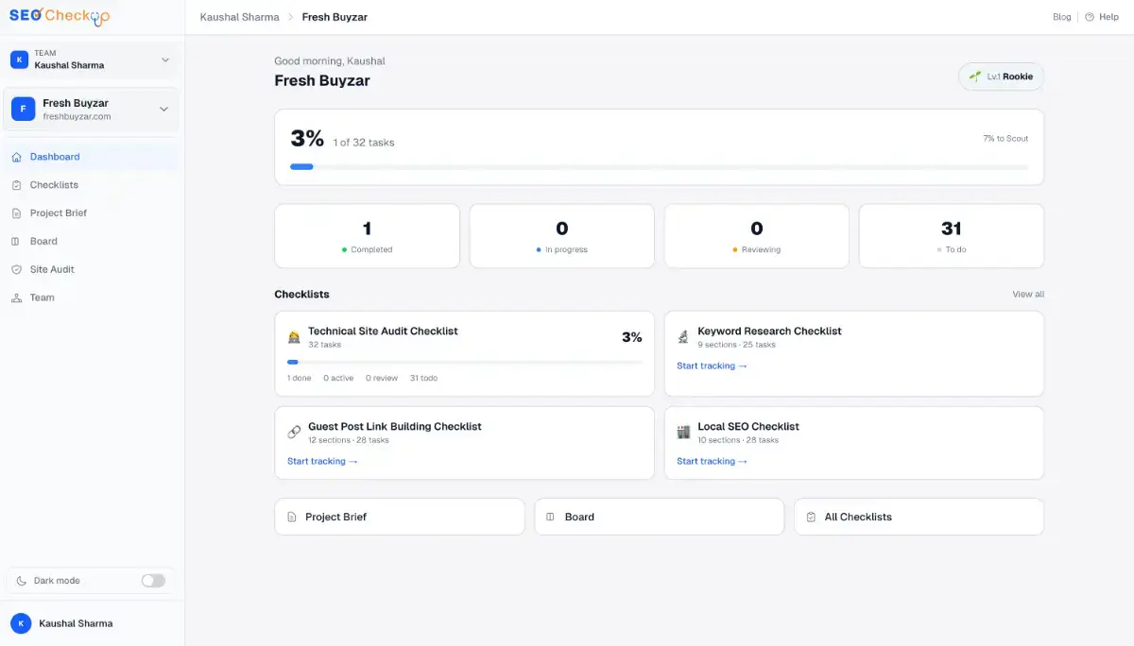Screen dimensions: 1134x646
Task: Click the 3% task progress bar
Action: 660,166
